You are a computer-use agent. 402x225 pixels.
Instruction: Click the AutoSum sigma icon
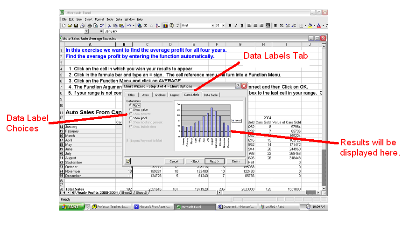[x=146, y=25]
